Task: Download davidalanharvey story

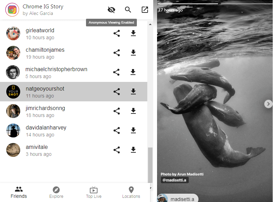Action: point(133,131)
